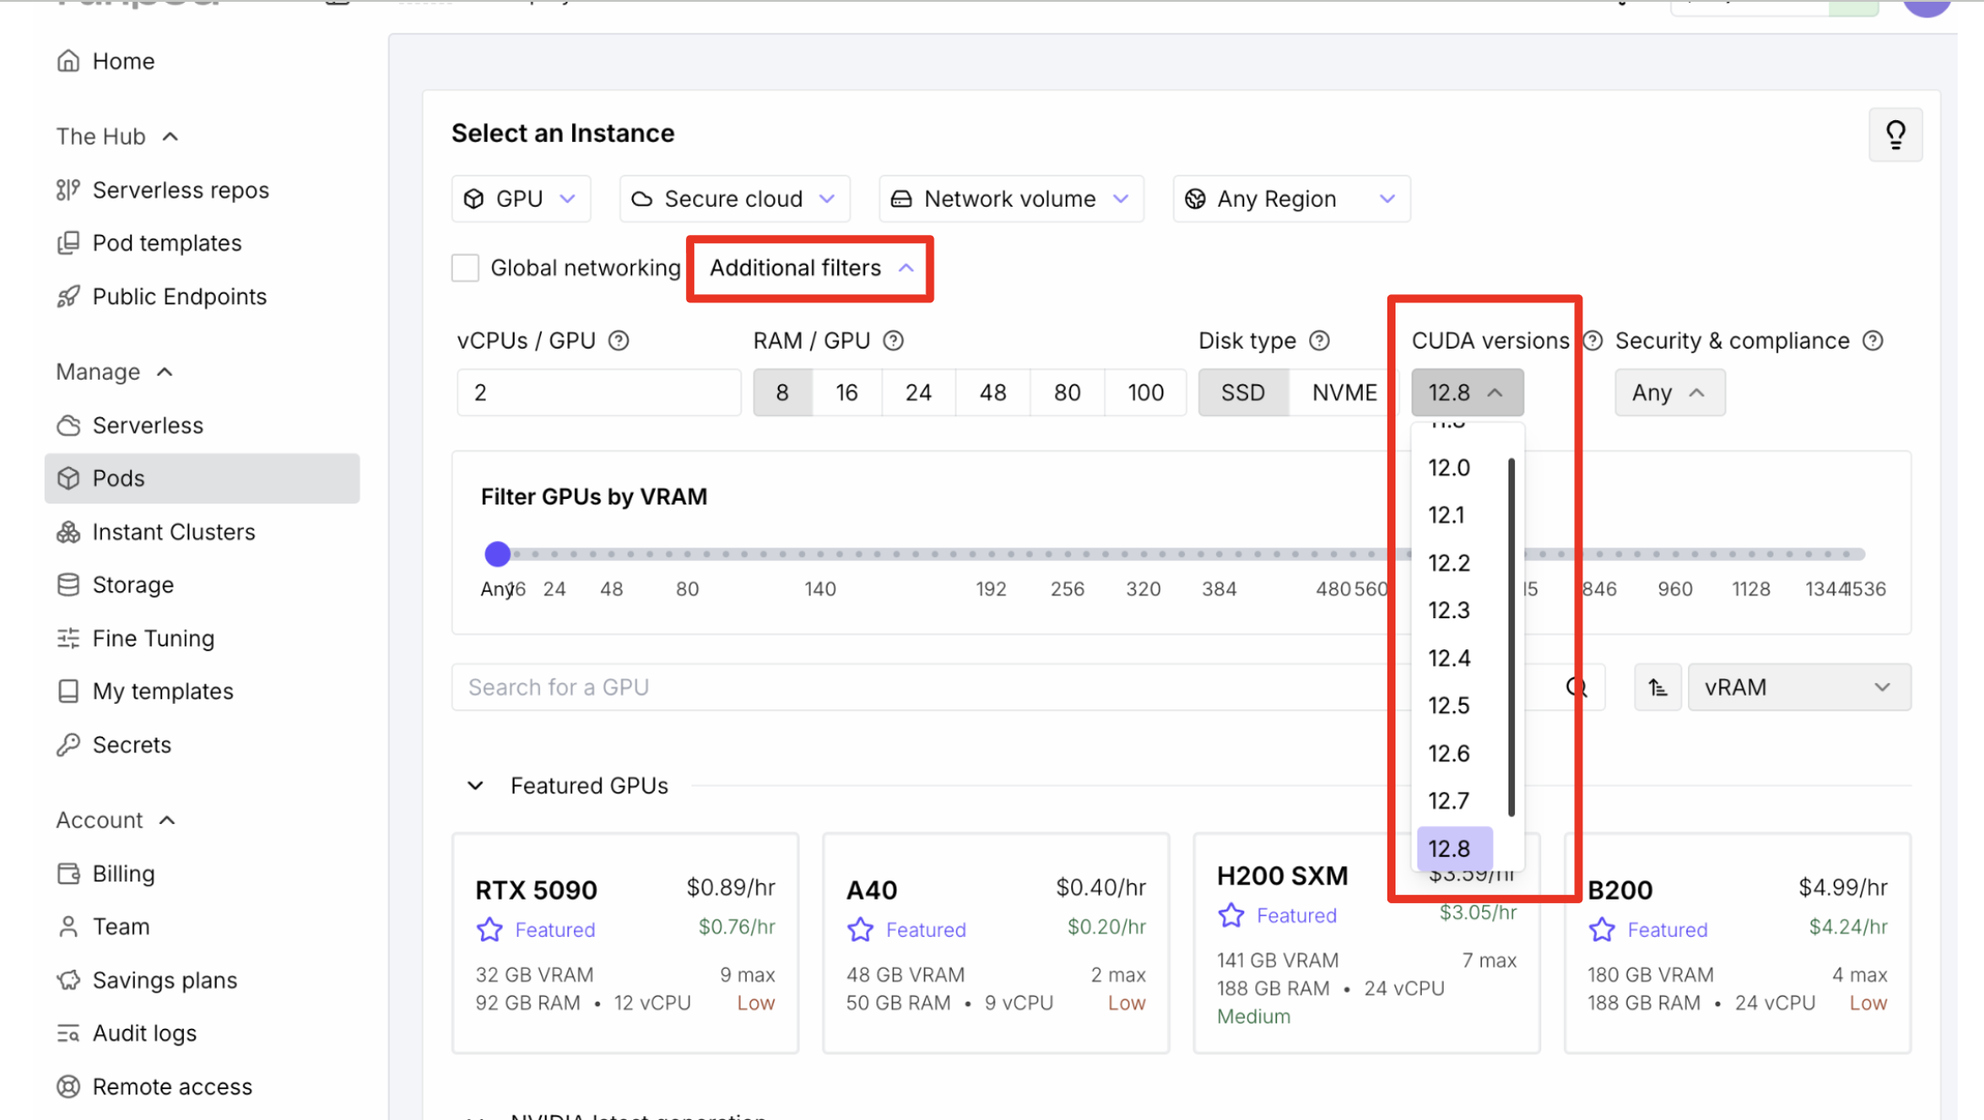
Task: Select 48 GB RAM per GPU option
Action: [992, 392]
